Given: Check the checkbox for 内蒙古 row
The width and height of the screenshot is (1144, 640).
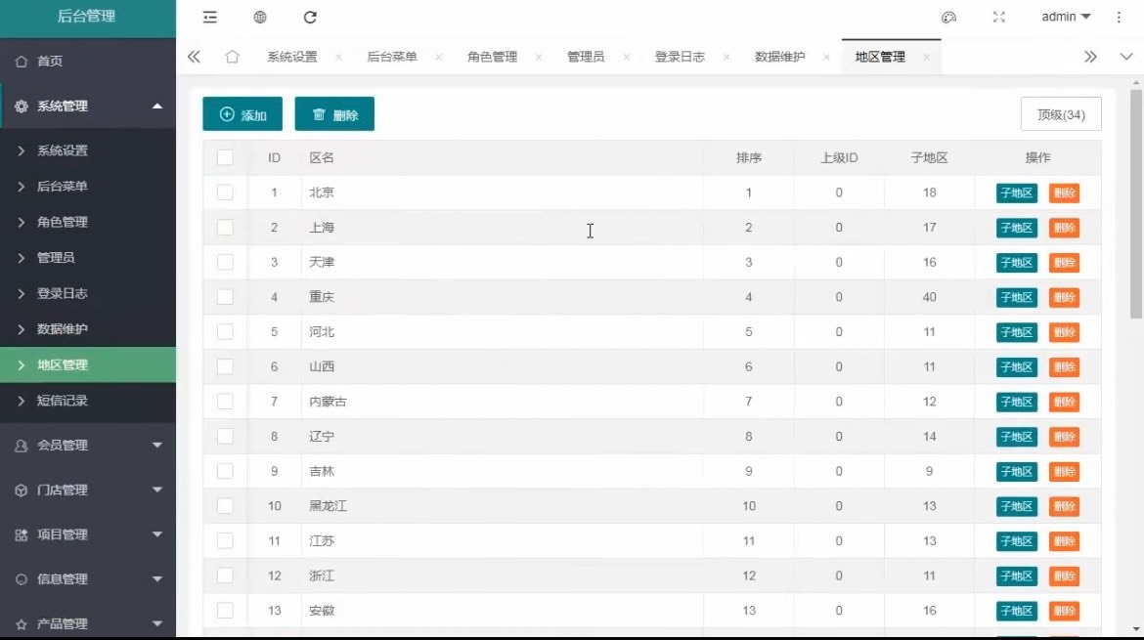Looking at the screenshot, I should point(225,402).
